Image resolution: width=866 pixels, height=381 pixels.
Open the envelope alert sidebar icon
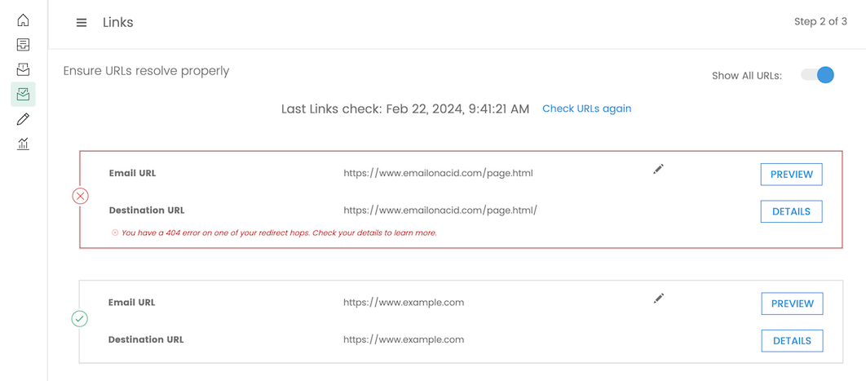click(x=23, y=70)
